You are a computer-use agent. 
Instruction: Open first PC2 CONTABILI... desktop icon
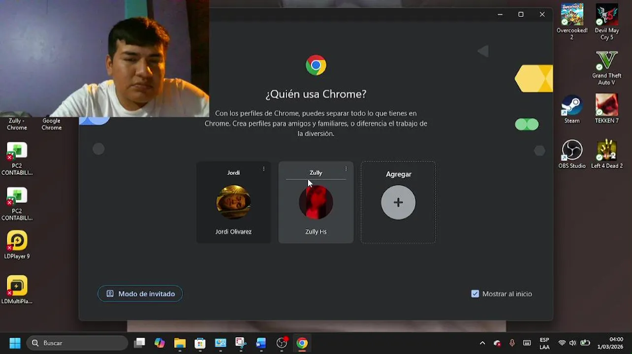17,159
